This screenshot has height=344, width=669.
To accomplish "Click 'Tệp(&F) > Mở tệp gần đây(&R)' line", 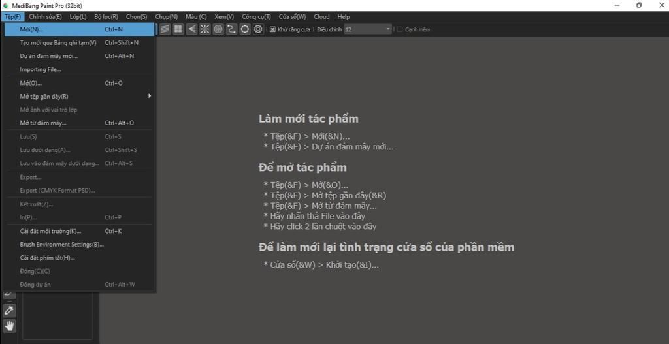I will [325, 196].
